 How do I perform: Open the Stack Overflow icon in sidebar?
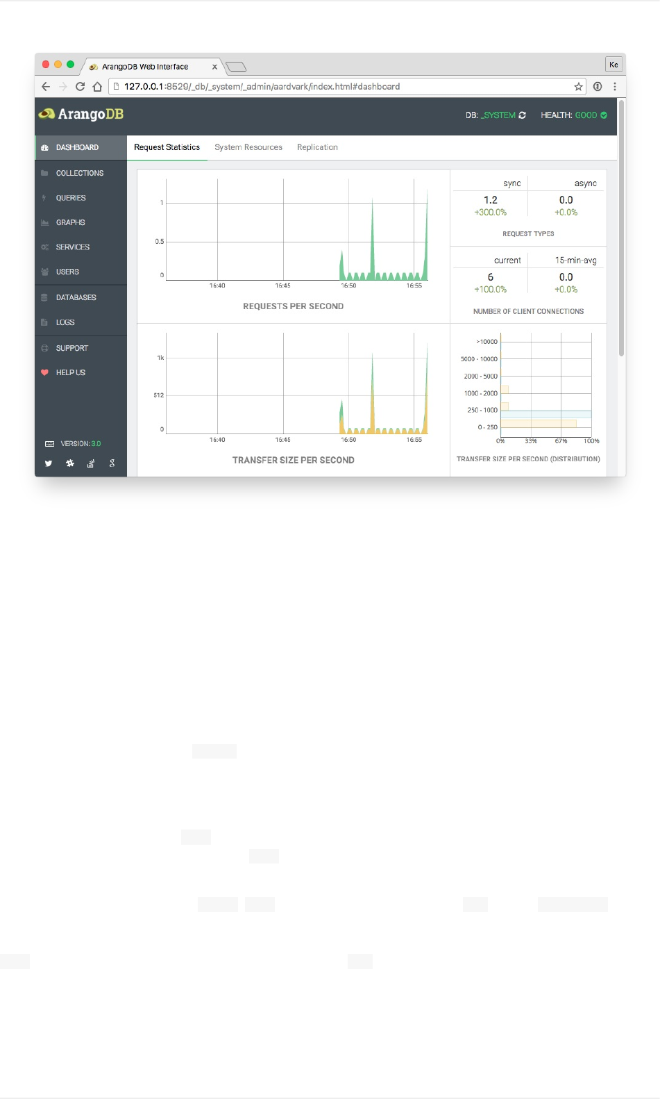[x=91, y=463]
